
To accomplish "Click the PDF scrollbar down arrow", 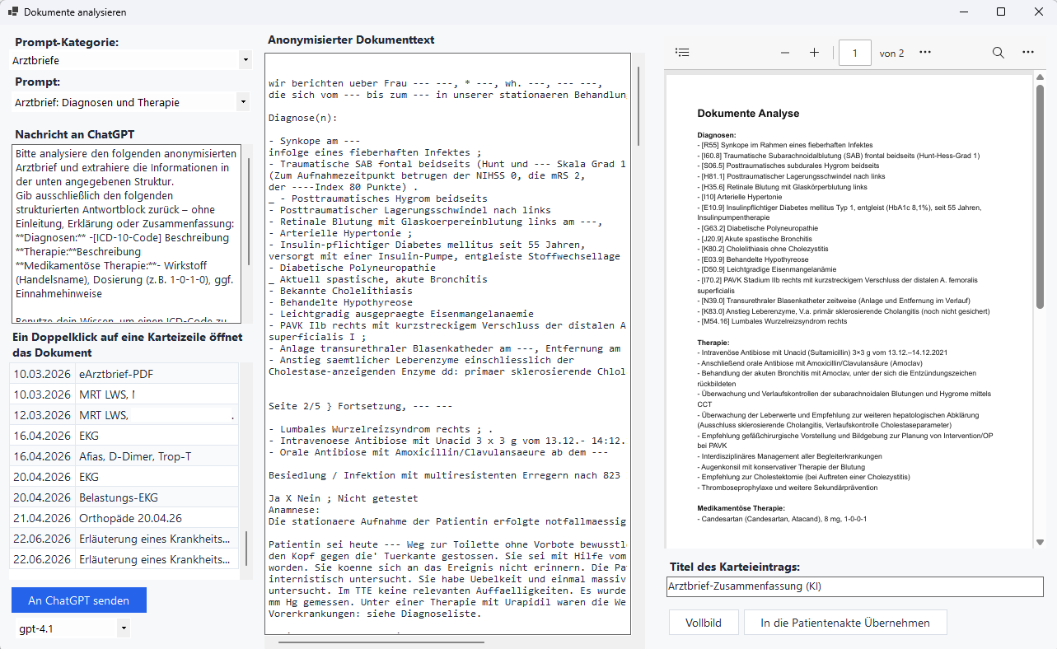I will point(1040,542).
